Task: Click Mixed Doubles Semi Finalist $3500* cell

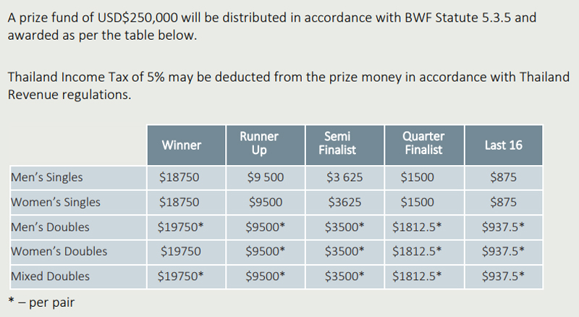Action: [345, 276]
